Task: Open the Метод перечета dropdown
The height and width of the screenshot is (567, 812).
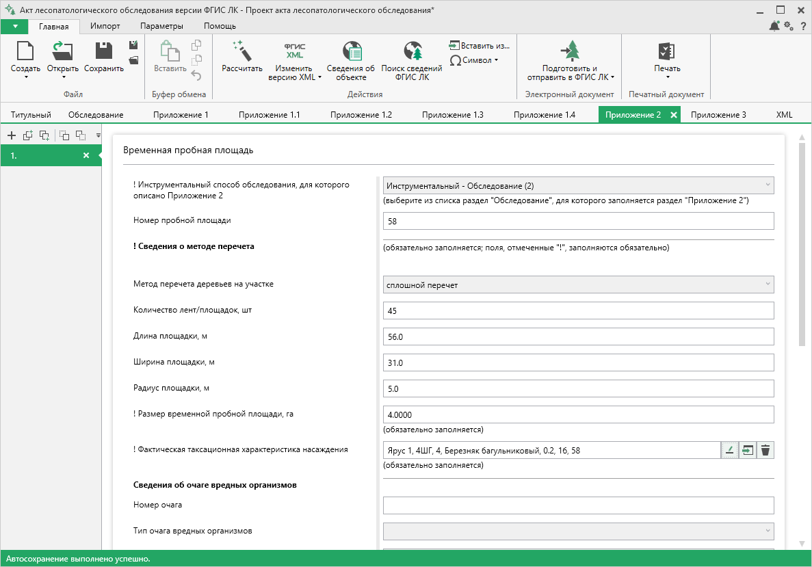Action: pos(579,285)
